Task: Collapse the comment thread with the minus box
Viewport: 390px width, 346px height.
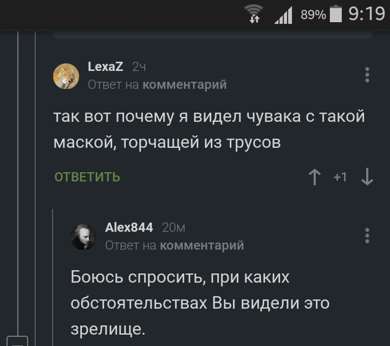Action: point(19,342)
